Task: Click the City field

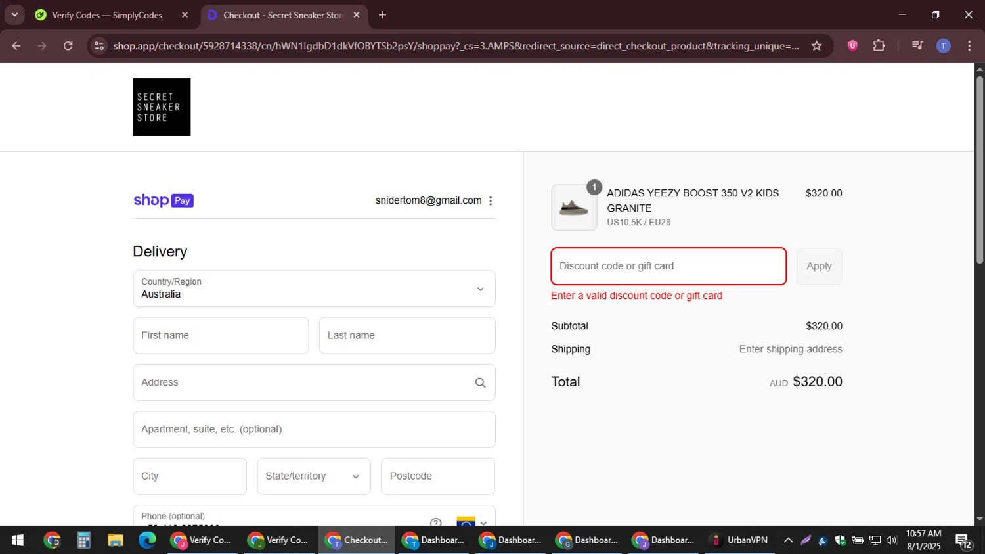Action: tap(190, 476)
